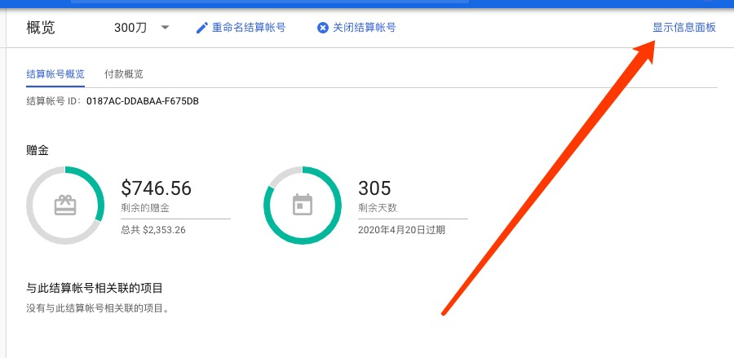Click the 总共 $2,353.26 total text
The width and height of the screenshot is (734, 358).
(153, 230)
